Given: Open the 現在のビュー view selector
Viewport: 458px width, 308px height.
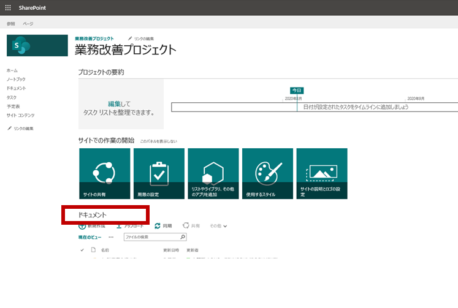Looking at the screenshot, I should pos(90,237).
